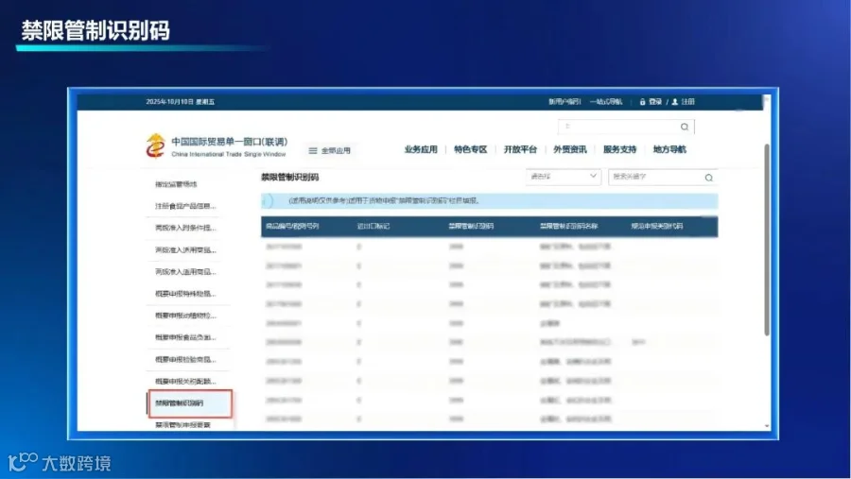
Task: Click the 地方导航 navigation item
Action: coord(669,149)
